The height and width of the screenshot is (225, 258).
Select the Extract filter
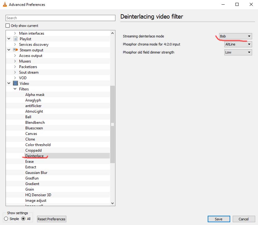[x=31, y=167]
